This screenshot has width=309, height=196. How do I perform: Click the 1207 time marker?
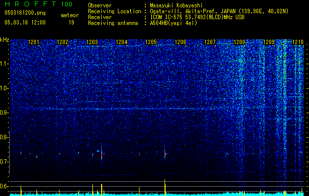[x=210, y=42]
